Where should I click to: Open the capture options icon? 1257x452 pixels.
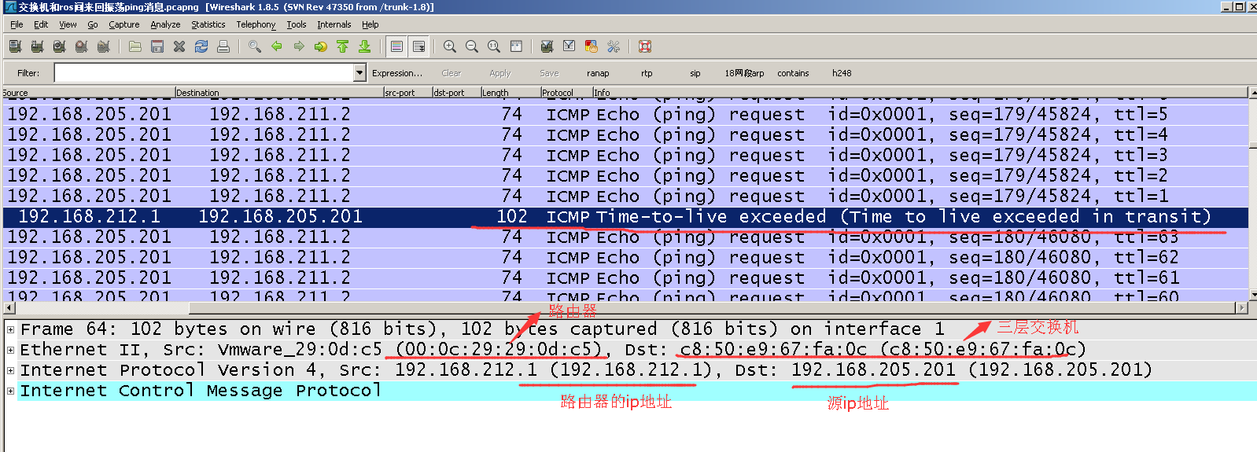[x=37, y=46]
